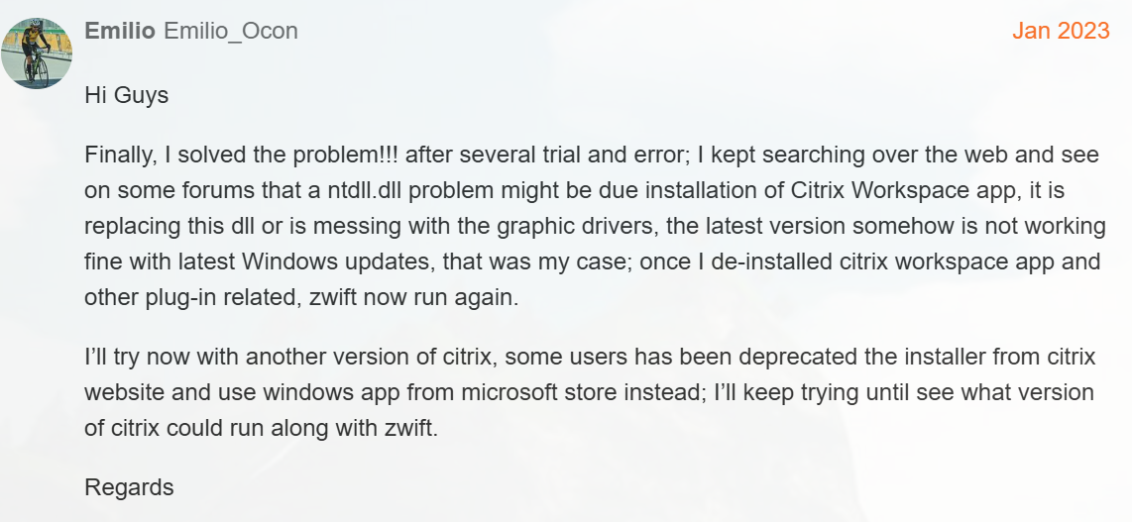
Task: Click the Regards sign-off line
Action: [x=129, y=487]
